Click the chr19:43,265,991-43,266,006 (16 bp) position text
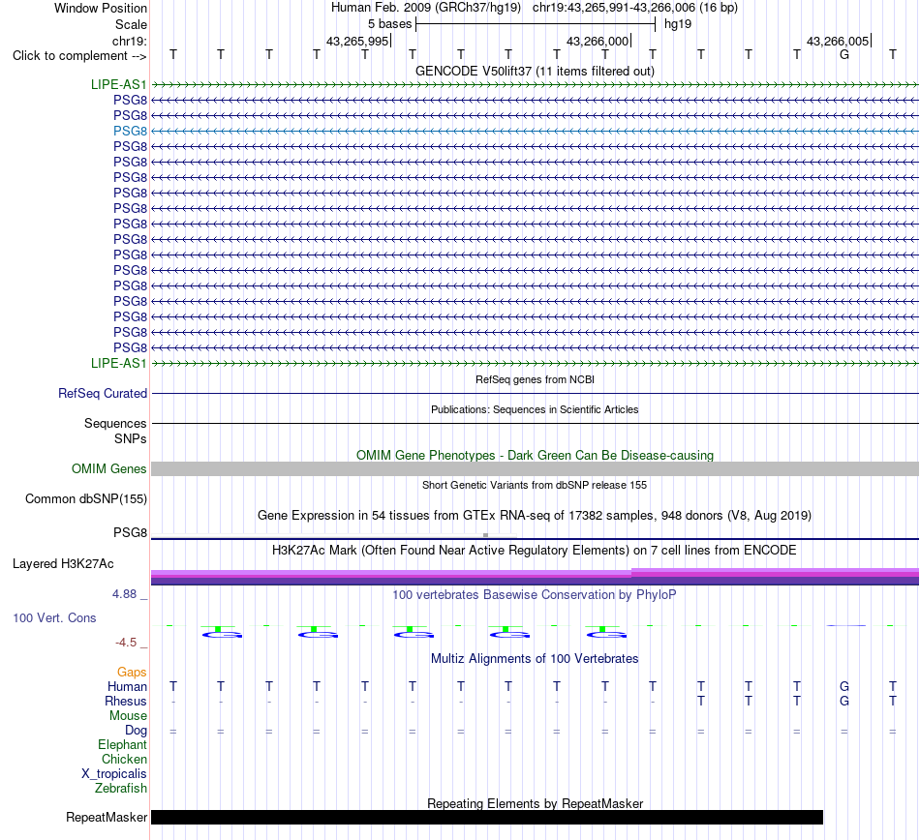920x840 pixels. 635,8
